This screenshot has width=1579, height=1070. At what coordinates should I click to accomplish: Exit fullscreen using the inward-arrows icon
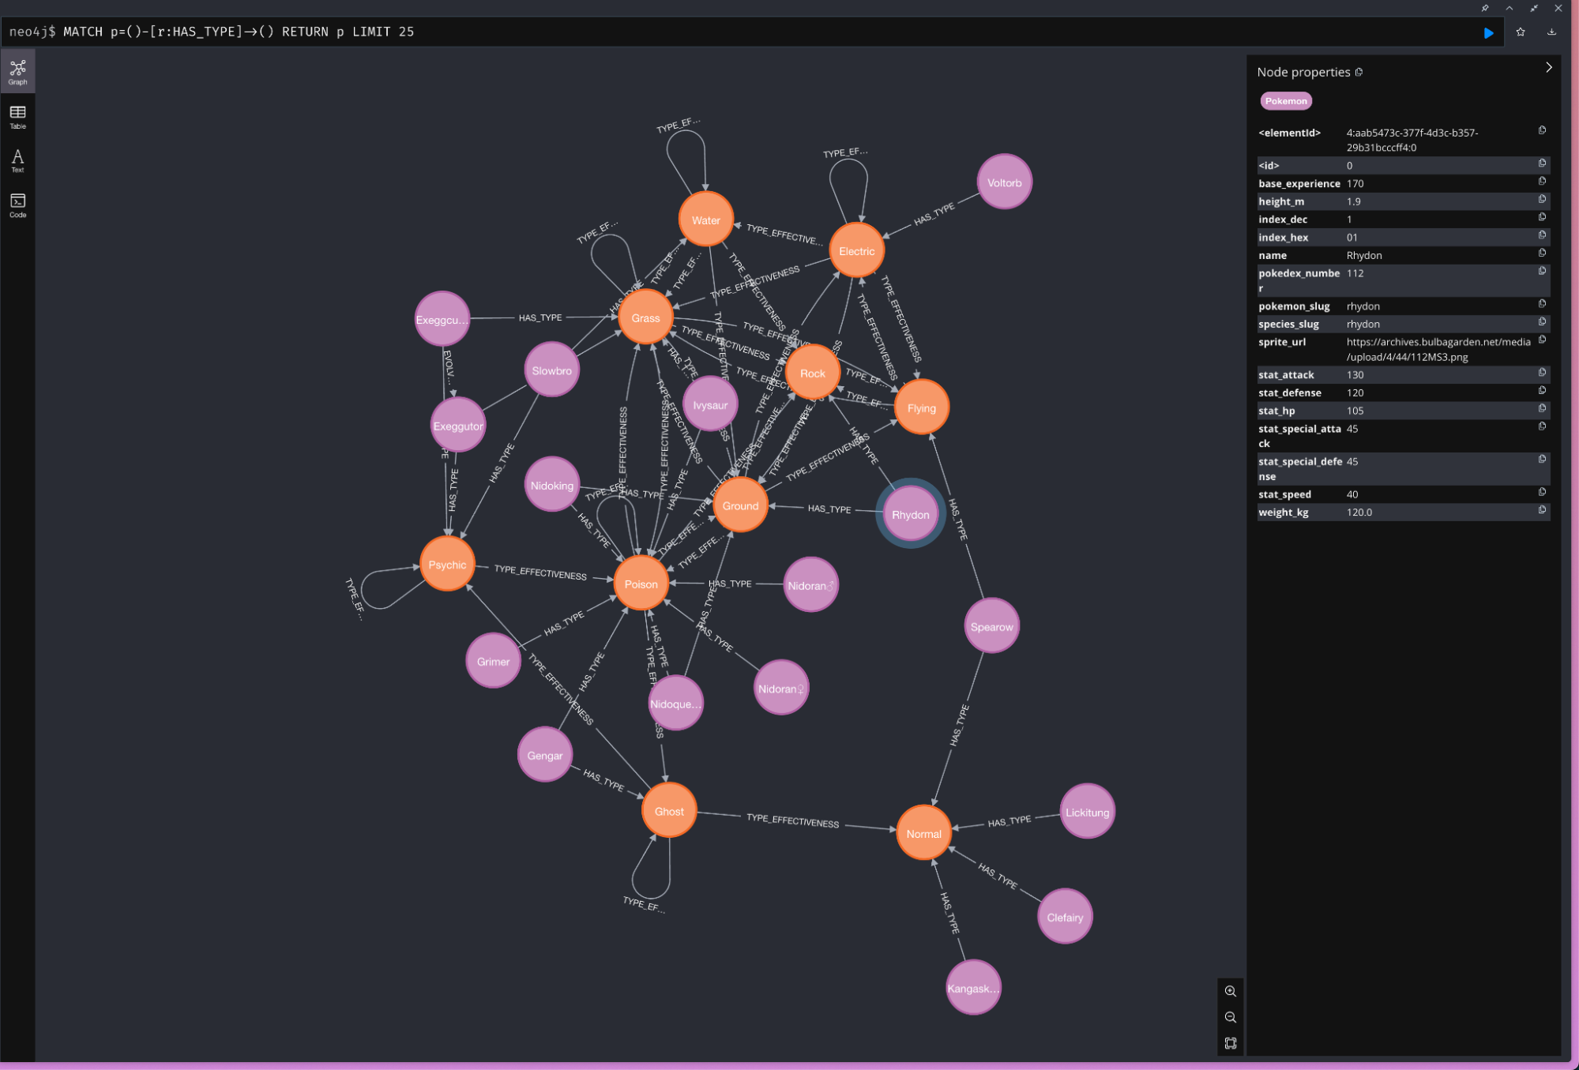pos(1534,8)
